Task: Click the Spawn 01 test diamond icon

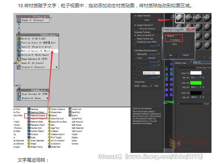Action: point(19,63)
